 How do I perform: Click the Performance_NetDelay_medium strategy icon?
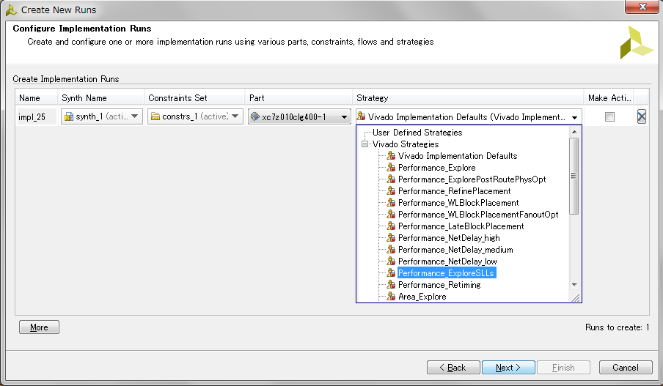coord(391,250)
